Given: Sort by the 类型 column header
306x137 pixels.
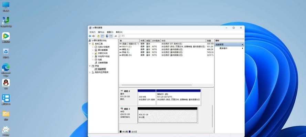Looking at the screenshot, I should (148, 40).
